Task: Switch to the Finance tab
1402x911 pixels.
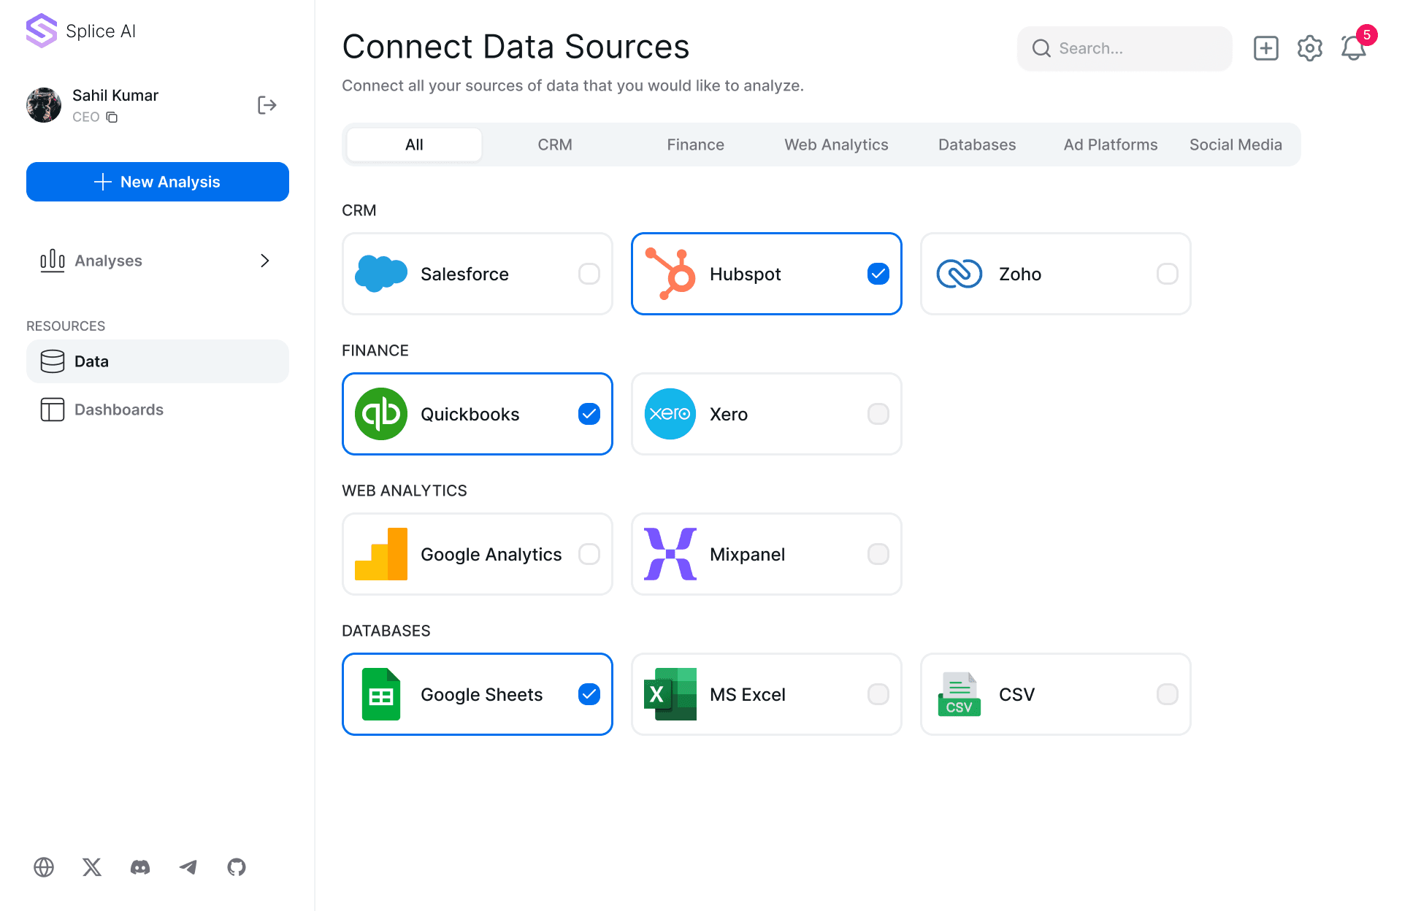Action: tap(695, 145)
